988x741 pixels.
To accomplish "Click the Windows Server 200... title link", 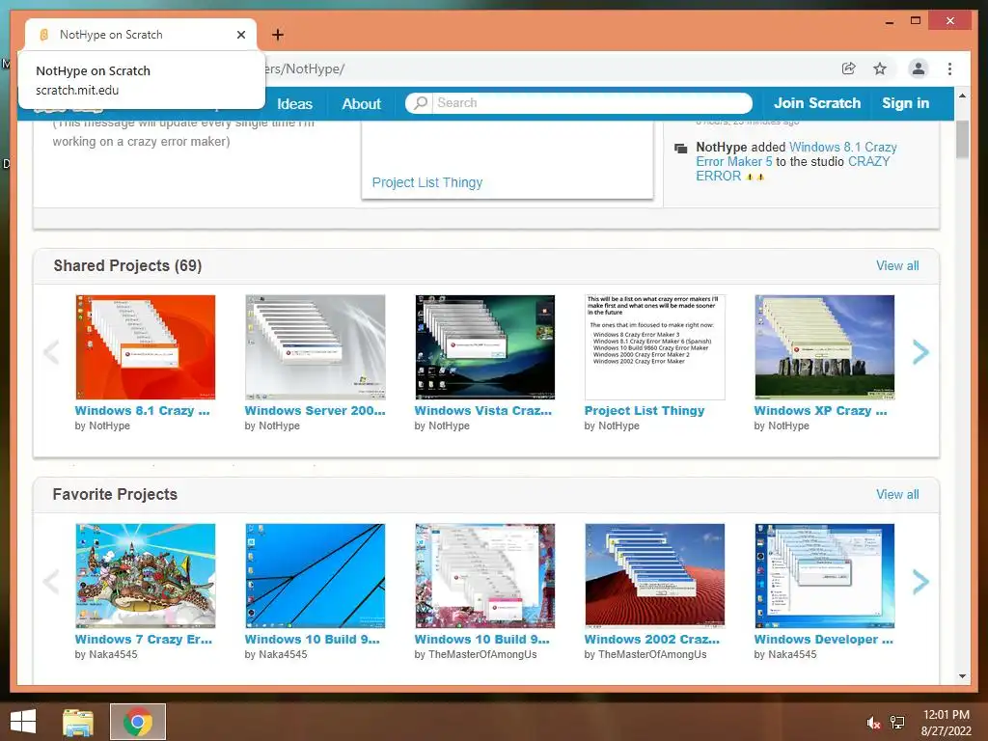I will 315,411.
